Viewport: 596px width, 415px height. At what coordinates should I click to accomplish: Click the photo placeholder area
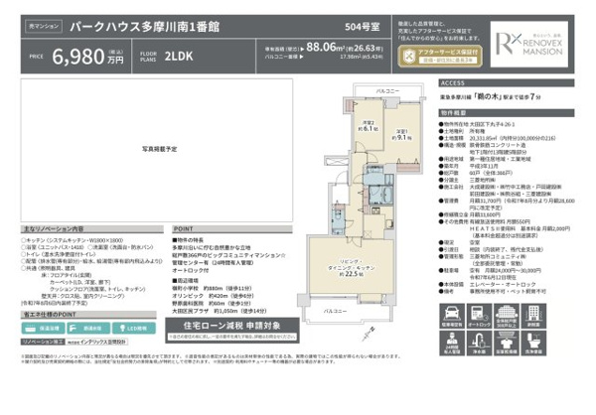coord(159,147)
